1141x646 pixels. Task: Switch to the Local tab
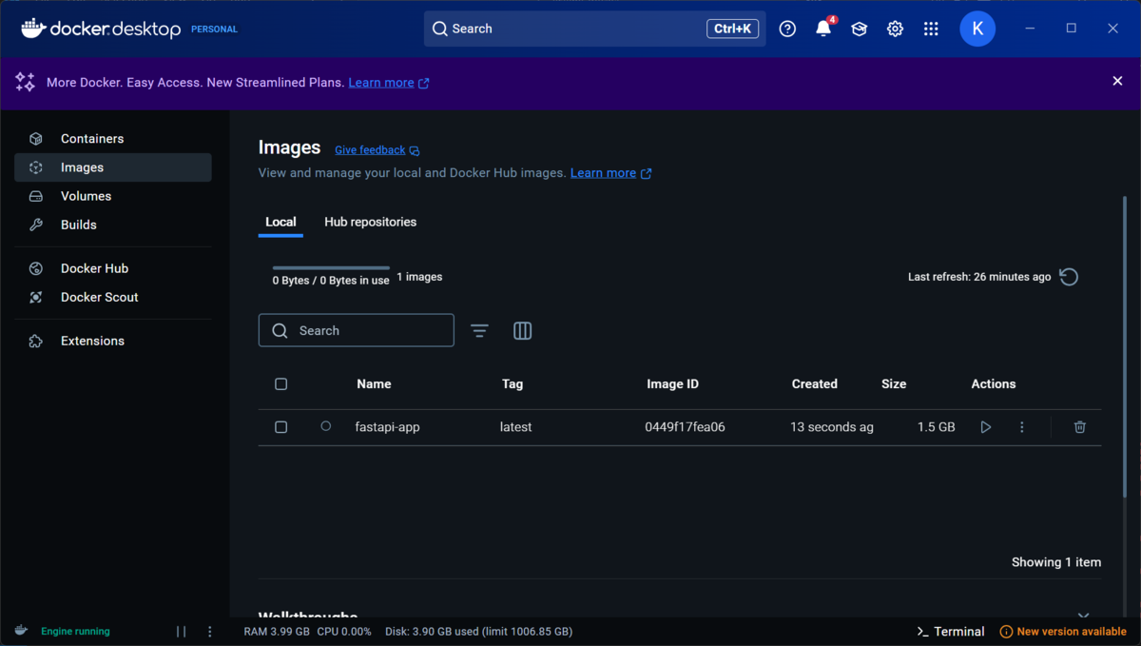click(280, 222)
